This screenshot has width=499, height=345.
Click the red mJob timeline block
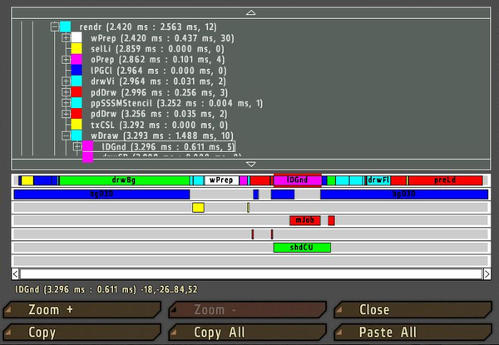(304, 220)
